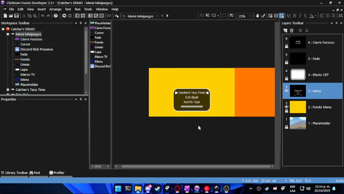
Task: Click the Italic formatting icon
Action: point(300,16)
